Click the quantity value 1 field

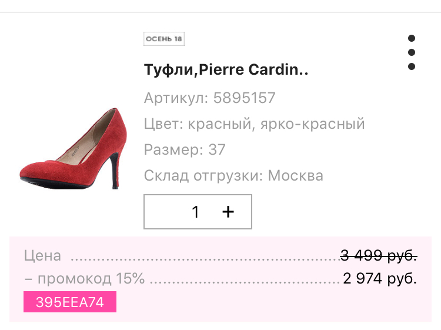coord(196,212)
